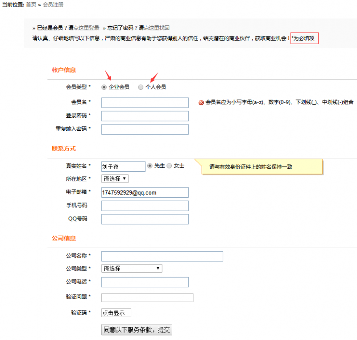Submit the form with 同意以下服务条款，提交

click(x=137, y=330)
